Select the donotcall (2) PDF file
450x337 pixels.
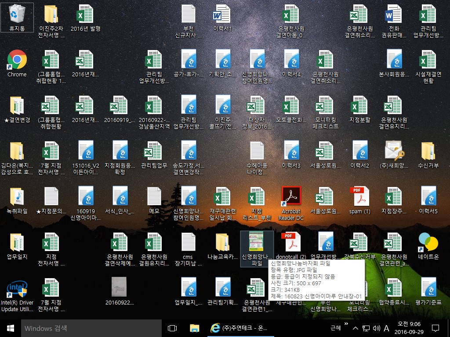(291, 246)
